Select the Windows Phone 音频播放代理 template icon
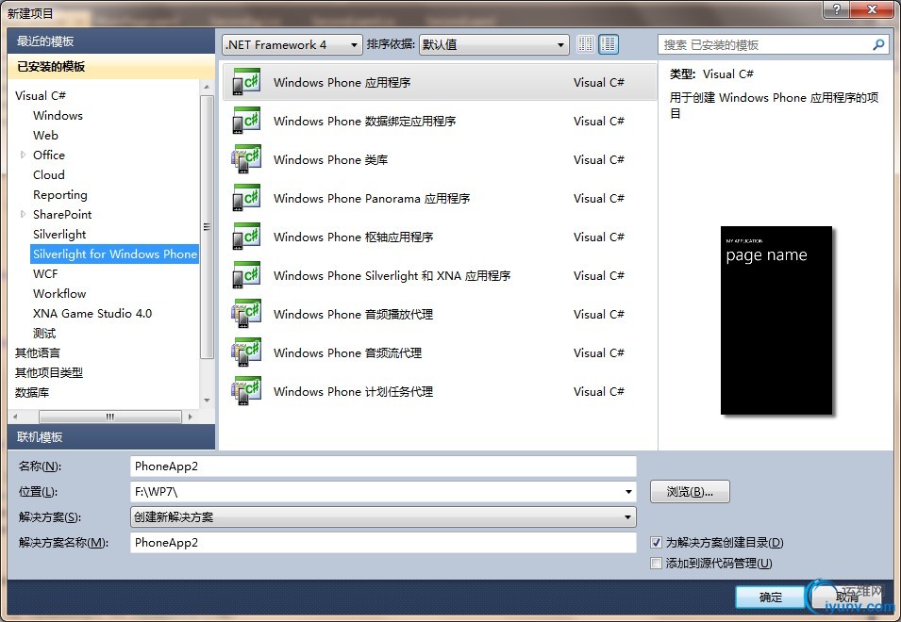901x622 pixels. (x=246, y=314)
